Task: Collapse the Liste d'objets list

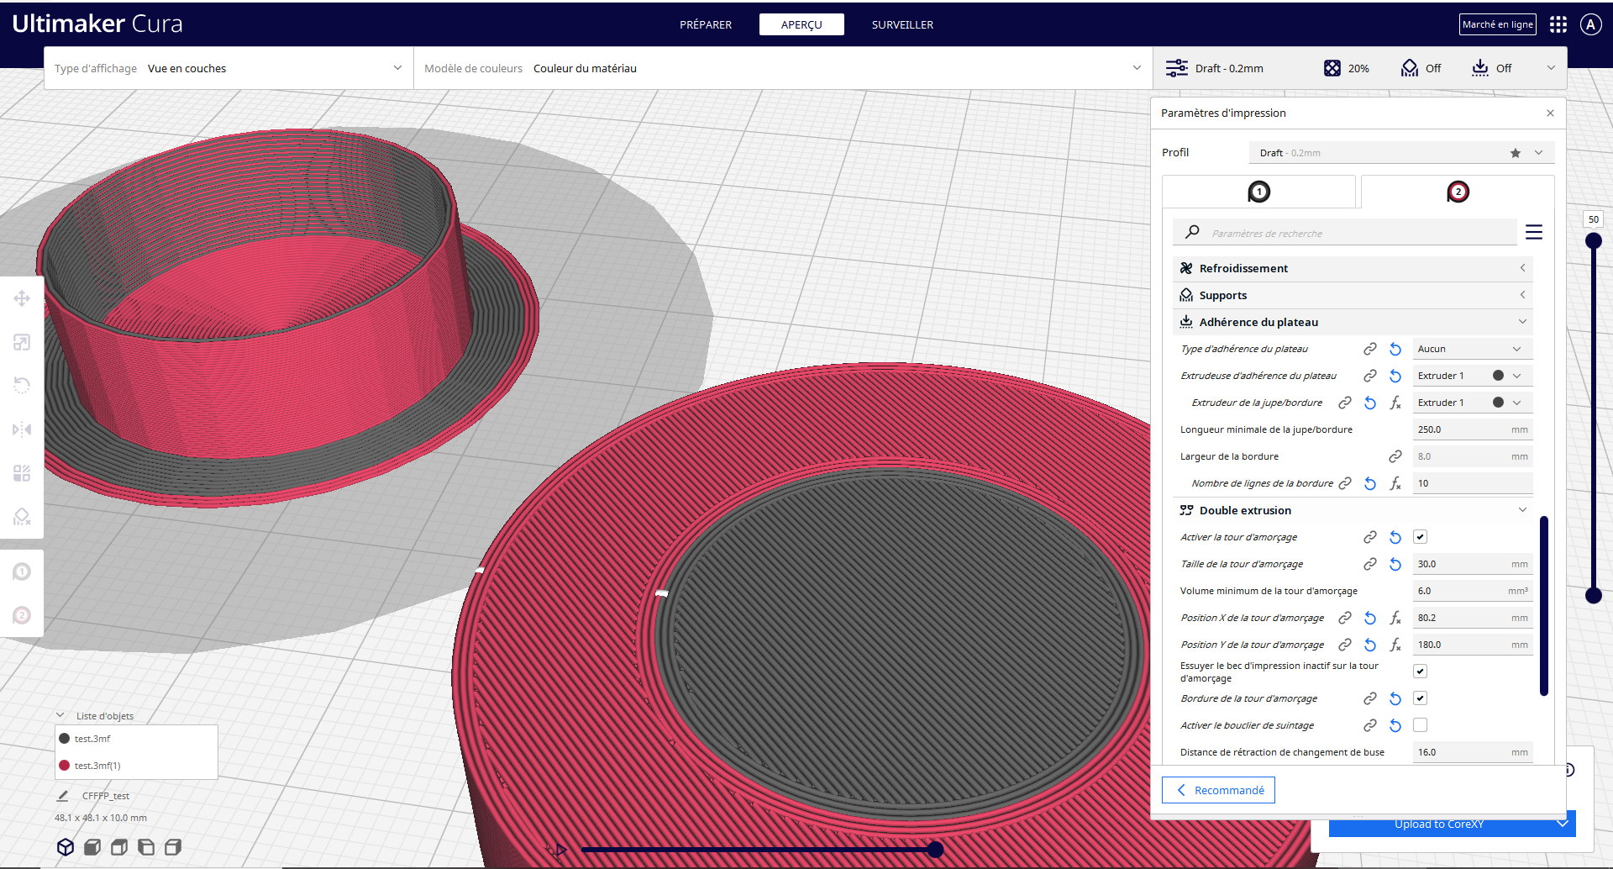Action: point(60,715)
